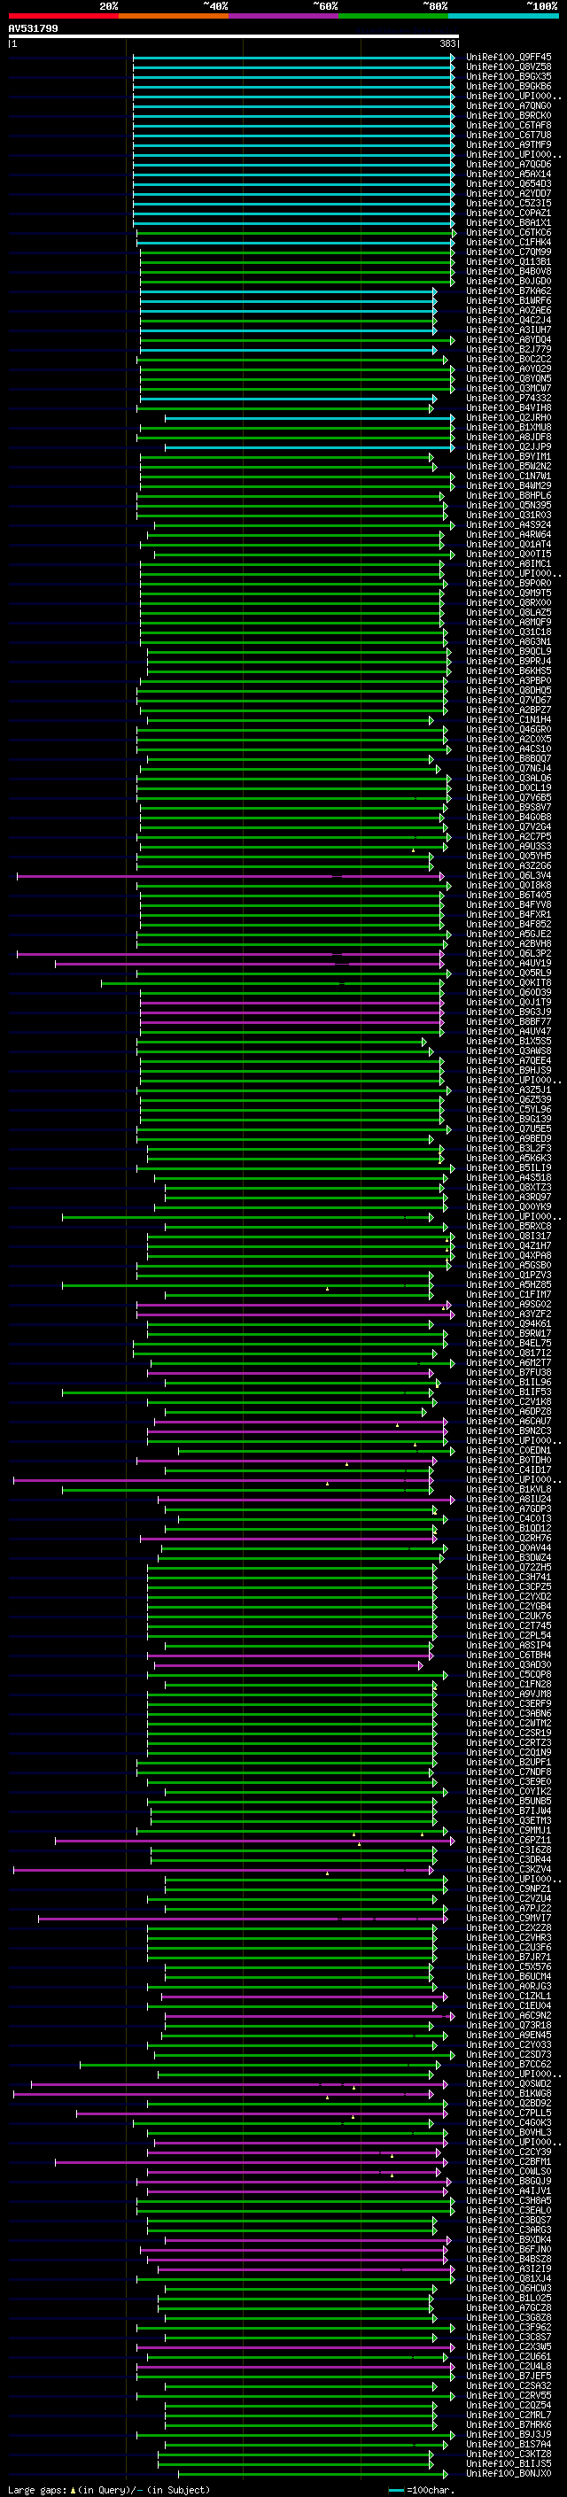This screenshot has width=567, height=2497.
Task: Open hit UniRef100_C5CQP8
Action: pyautogui.click(x=509, y=1674)
